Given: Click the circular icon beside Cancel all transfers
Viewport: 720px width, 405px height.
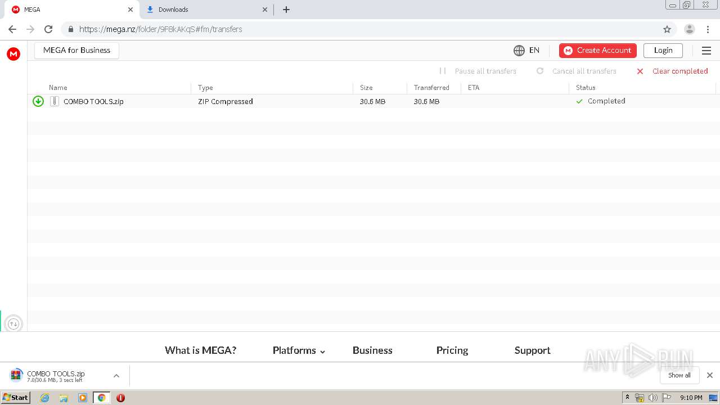Looking at the screenshot, I should (540, 71).
